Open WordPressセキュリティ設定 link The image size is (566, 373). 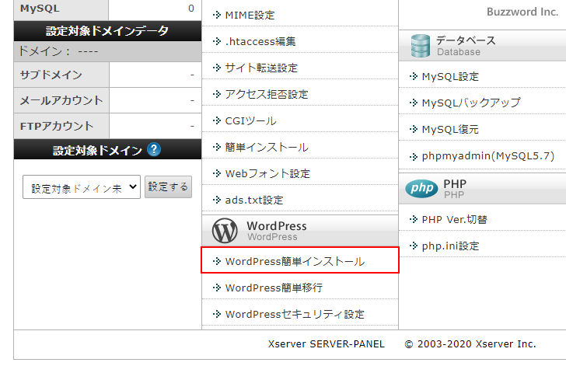[x=295, y=314]
